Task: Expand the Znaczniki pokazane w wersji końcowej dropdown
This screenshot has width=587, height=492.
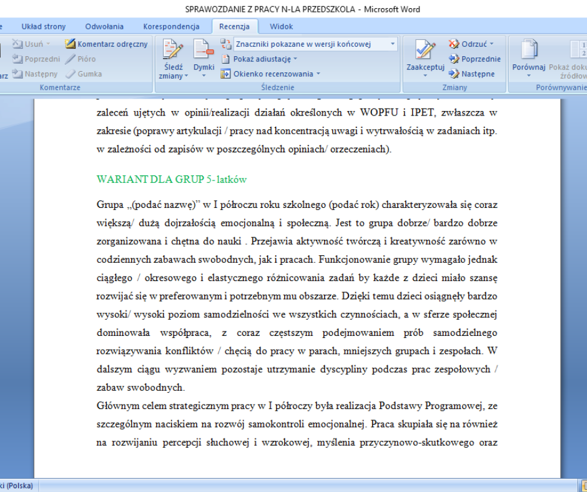Action: 392,44
